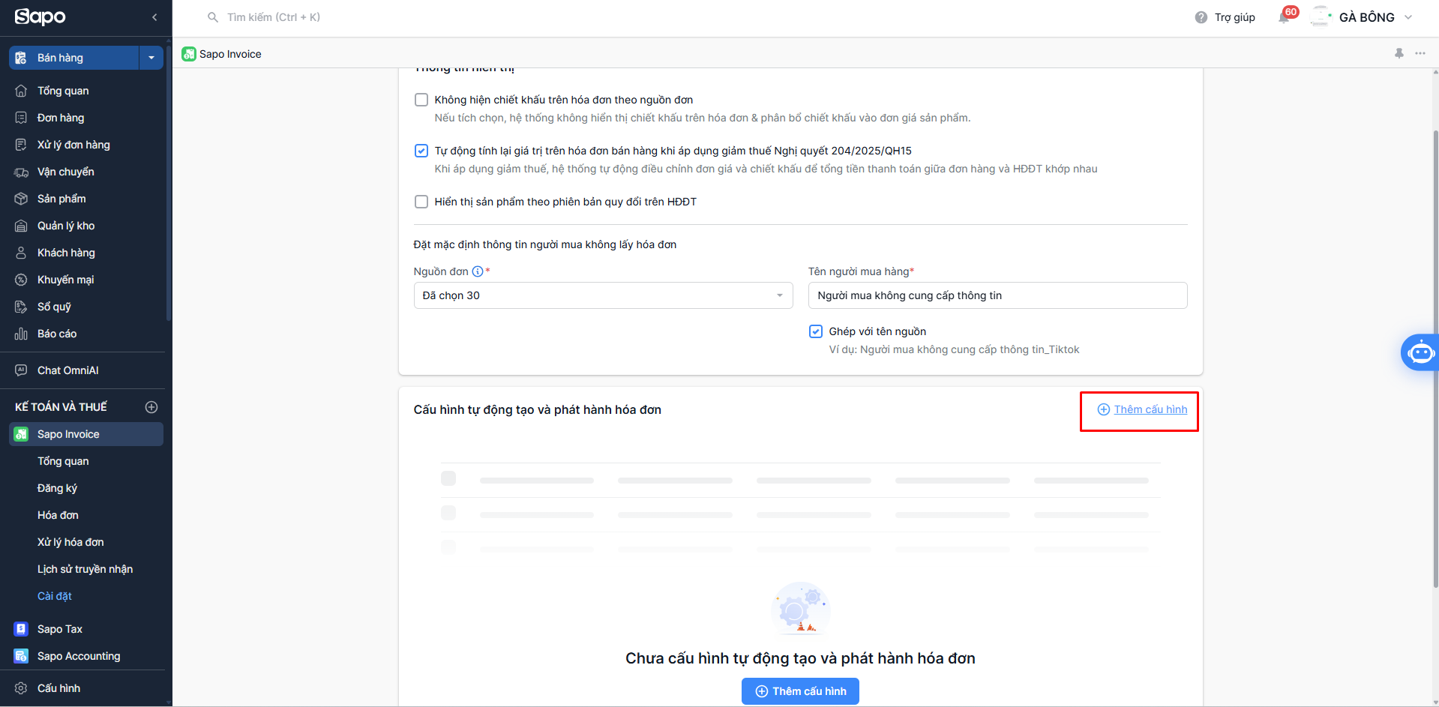1439x707 pixels.
Task: Open the three-dots more options menu
Action: pos(1420,53)
